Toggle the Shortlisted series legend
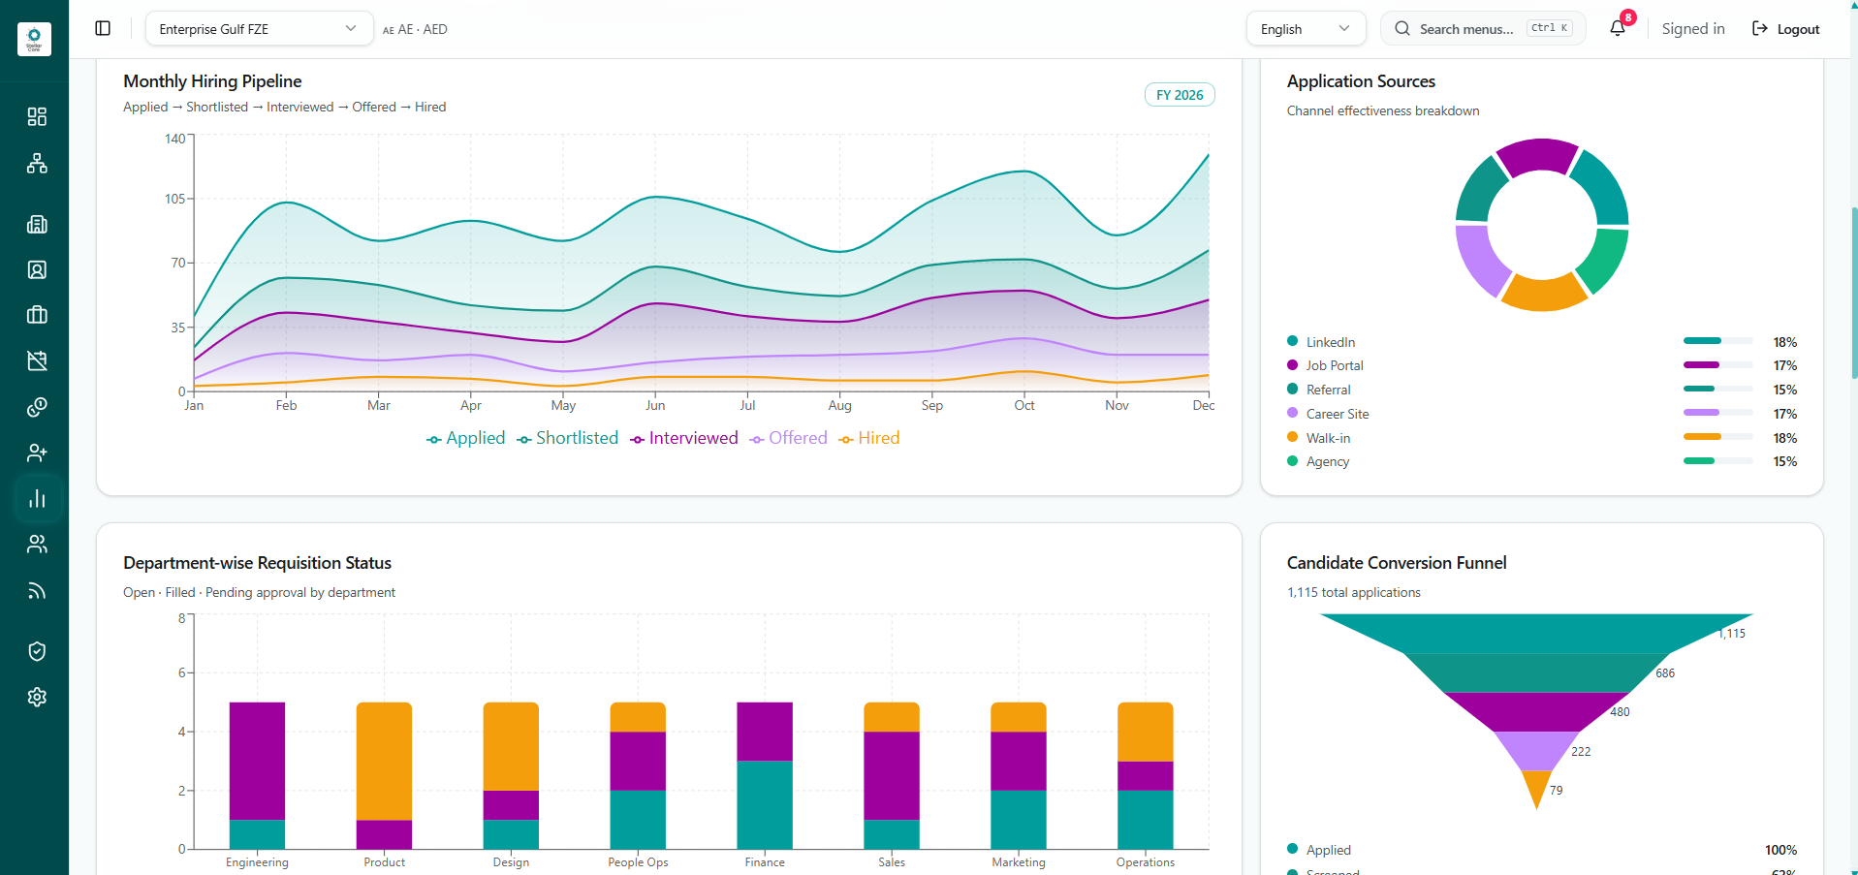The image size is (1858, 875). 568,438
